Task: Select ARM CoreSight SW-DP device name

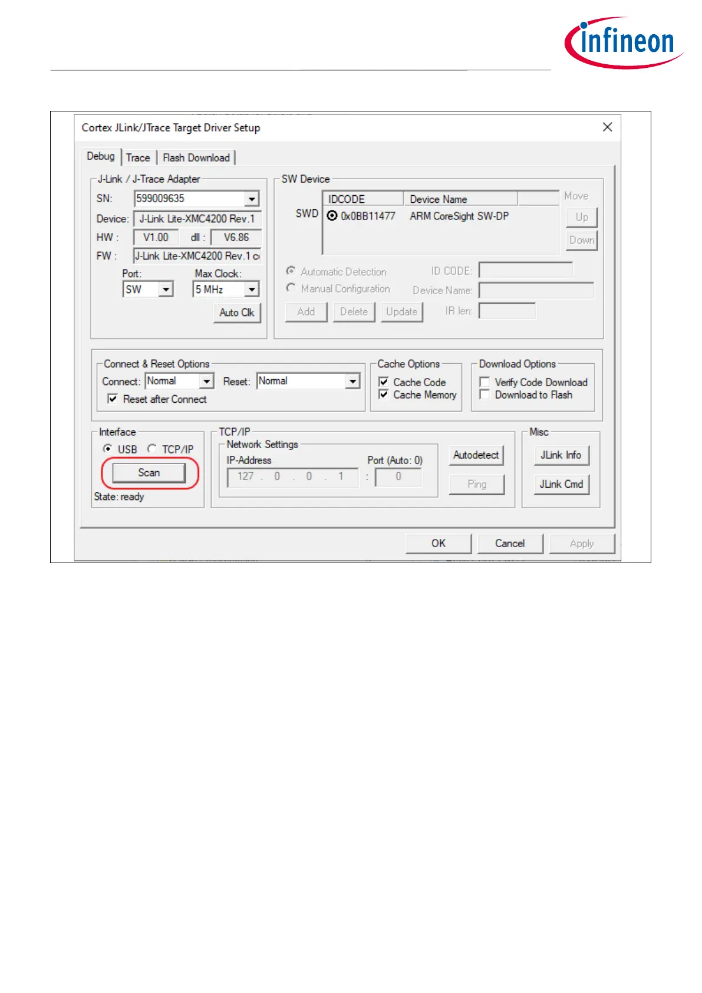Action: coord(459,216)
